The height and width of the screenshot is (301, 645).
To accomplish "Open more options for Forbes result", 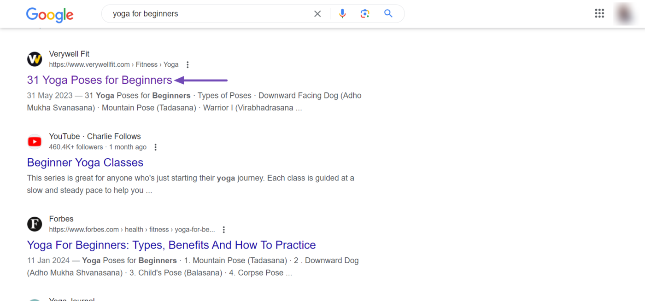I will 224,230.
